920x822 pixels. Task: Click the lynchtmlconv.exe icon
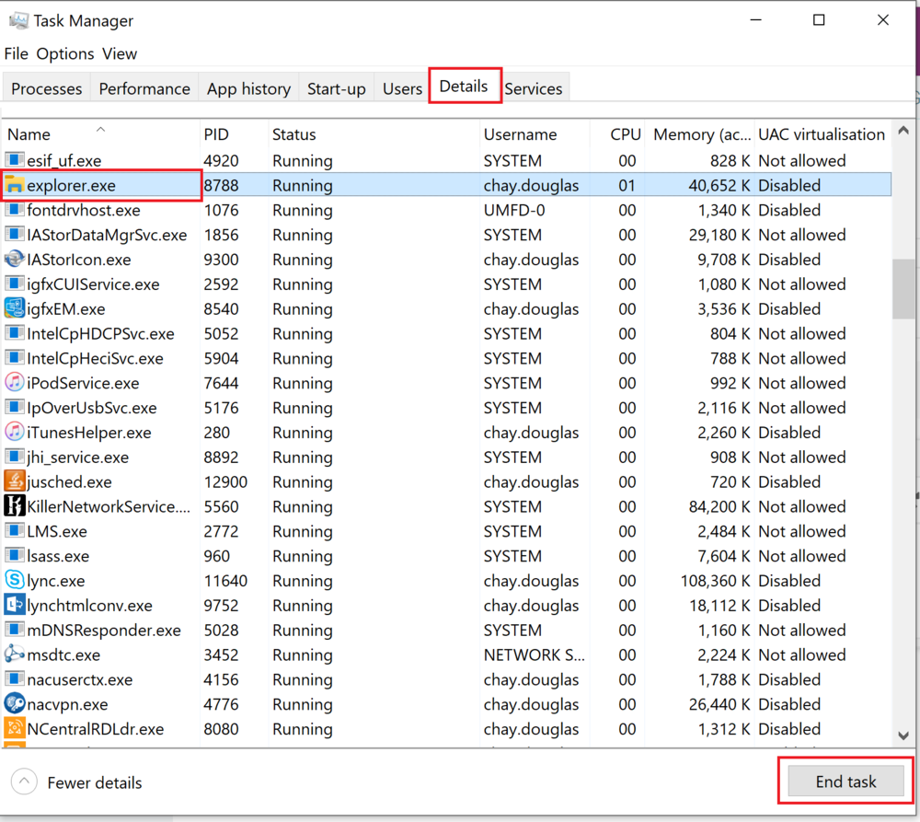pos(13,606)
